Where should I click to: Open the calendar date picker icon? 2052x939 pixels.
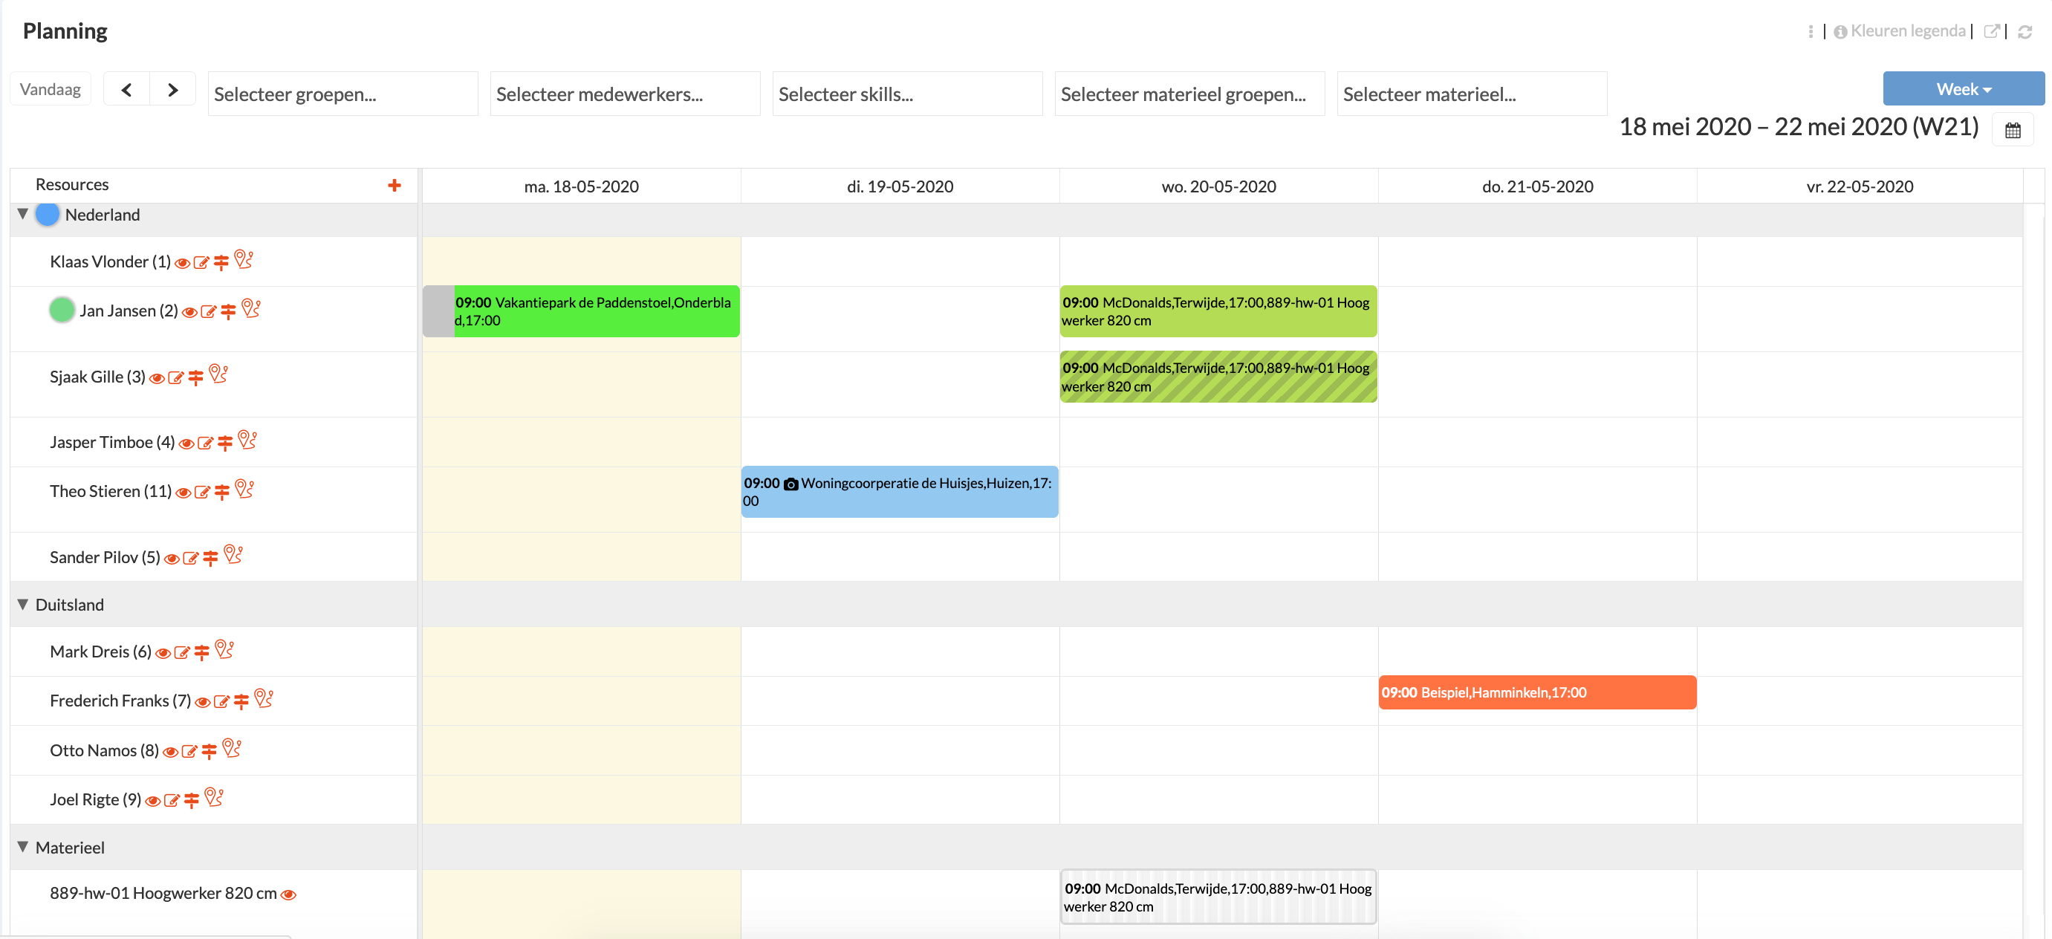2012,131
